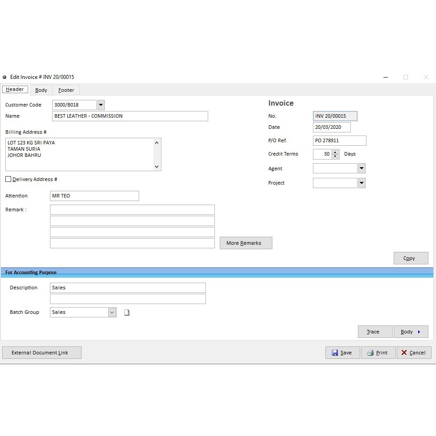Image resolution: width=436 pixels, height=436 pixels.
Task: Expand the Agent dropdown list
Action: [362, 169]
